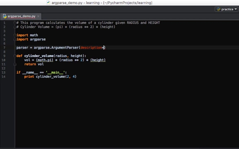The height and width of the screenshot is (149, 239).
Task: Click the '__name__' identifier on line 13
Action: tap(30, 72)
